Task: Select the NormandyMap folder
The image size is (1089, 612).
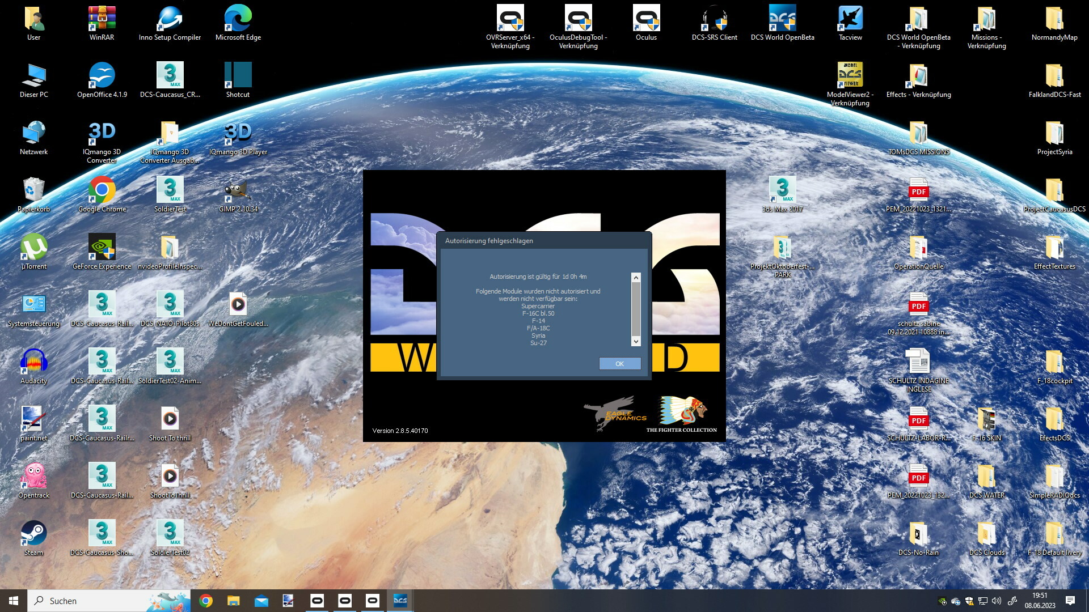Action: point(1055,24)
